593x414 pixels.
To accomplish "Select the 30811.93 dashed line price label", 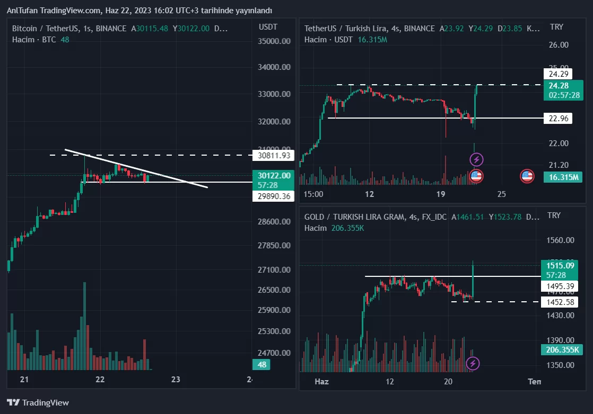I will tap(274, 155).
